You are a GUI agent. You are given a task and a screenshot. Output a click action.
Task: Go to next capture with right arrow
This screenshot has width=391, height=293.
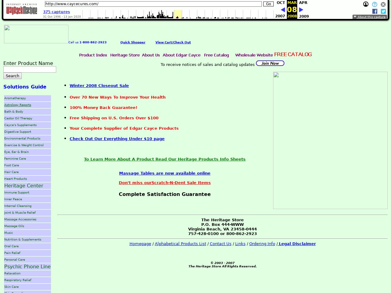[301, 10]
